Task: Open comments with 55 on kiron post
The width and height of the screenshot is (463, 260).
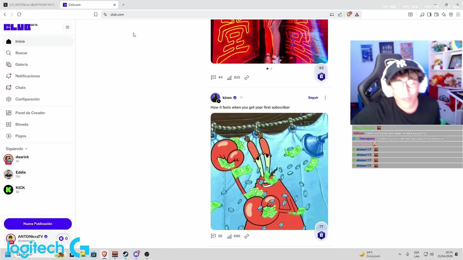Action: click(x=216, y=236)
